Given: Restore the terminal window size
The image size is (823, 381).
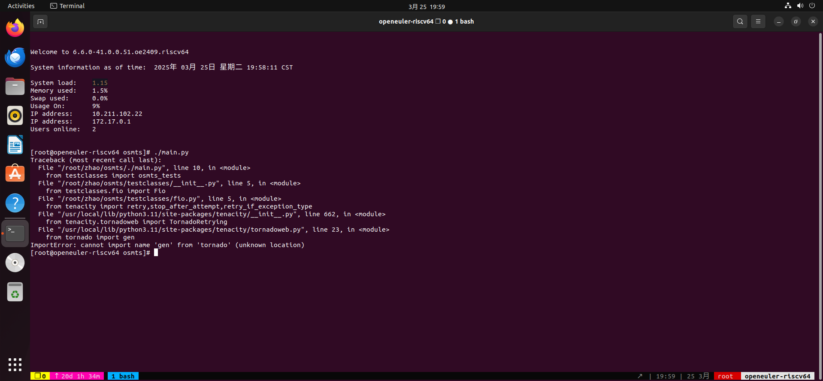Looking at the screenshot, I should click(796, 21).
